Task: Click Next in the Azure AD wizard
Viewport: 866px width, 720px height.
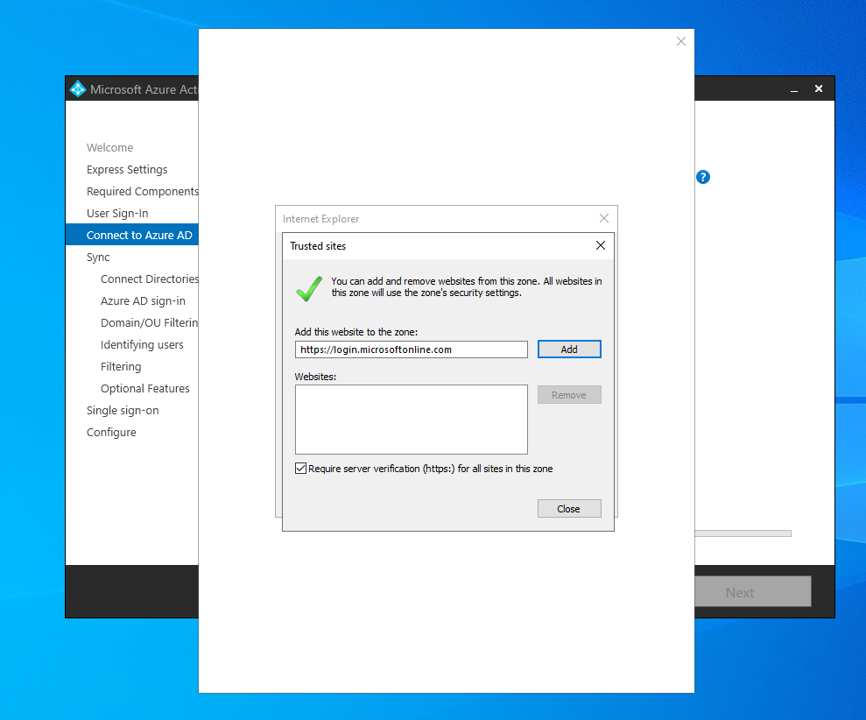Action: (x=753, y=592)
